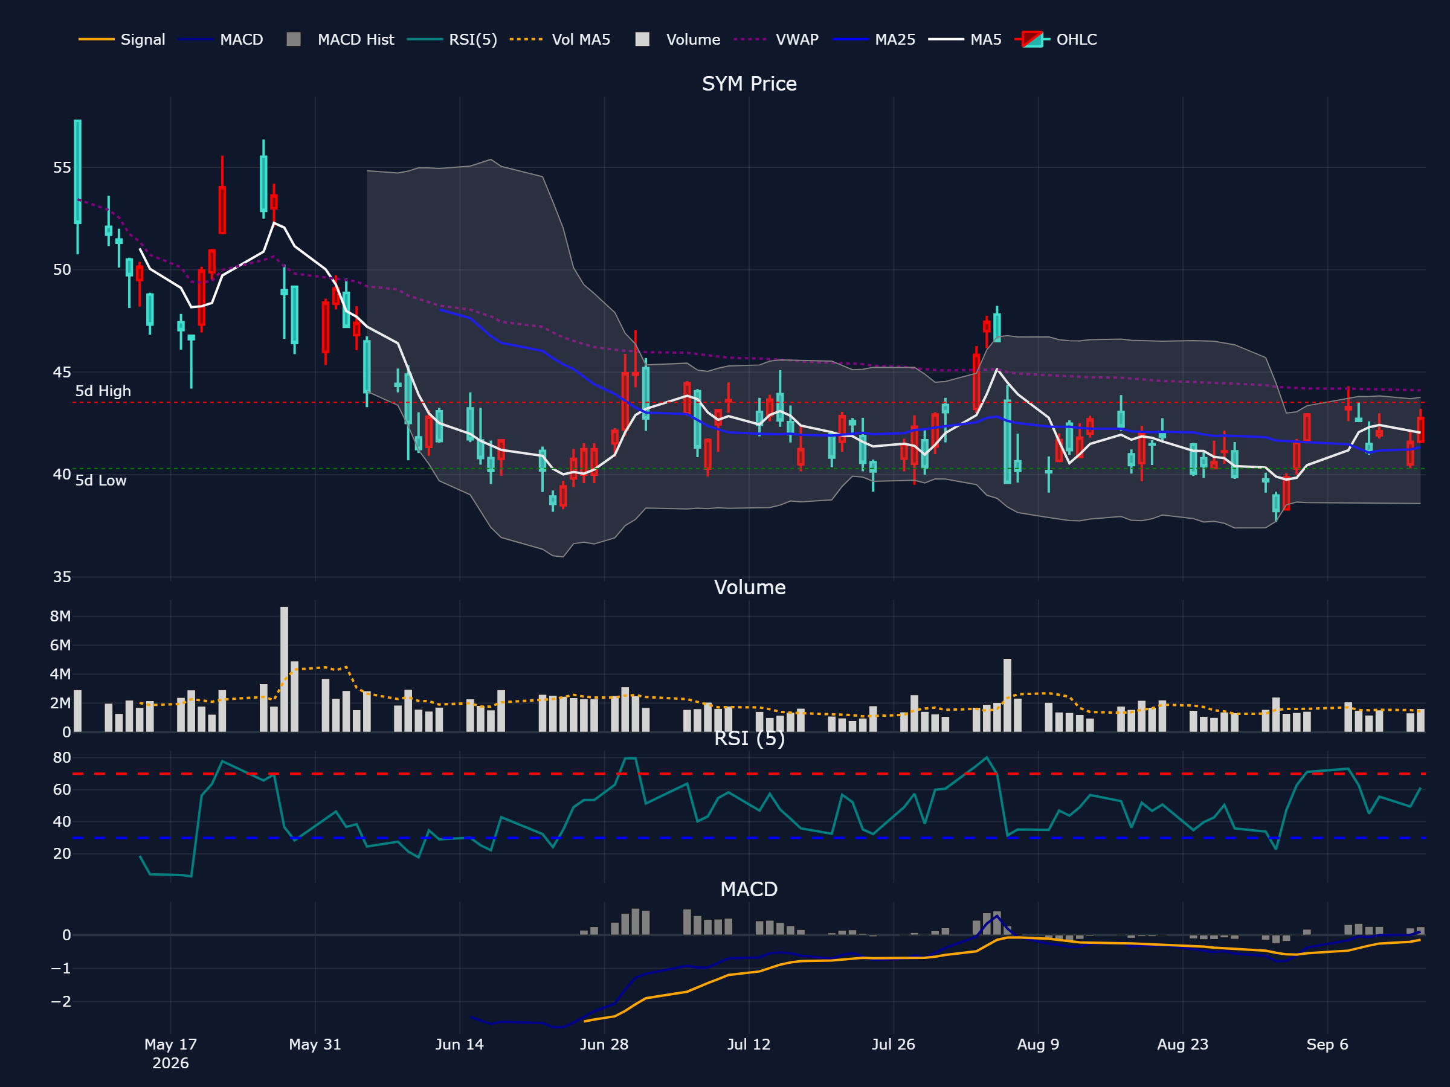Click the Sep 6 date tick
This screenshot has height=1087, width=1450.
click(x=1327, y=1044)
